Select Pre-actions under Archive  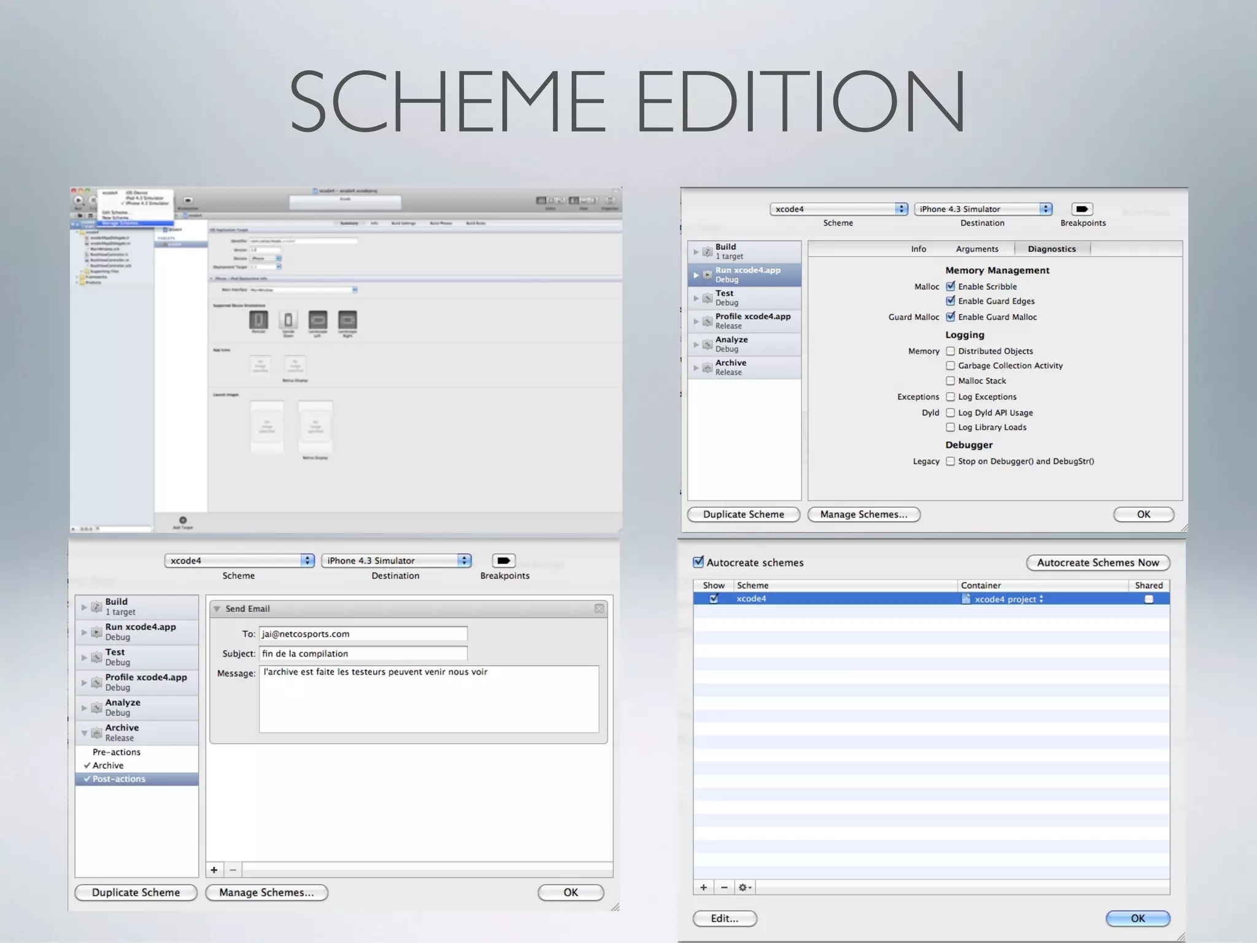tap(117, 752)
